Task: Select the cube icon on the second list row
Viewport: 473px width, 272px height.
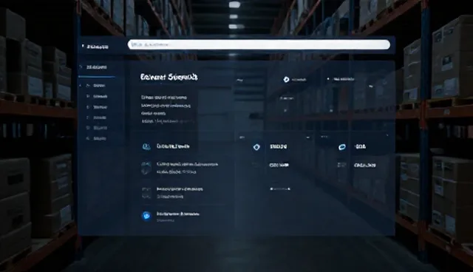Action: click(146, 168)
